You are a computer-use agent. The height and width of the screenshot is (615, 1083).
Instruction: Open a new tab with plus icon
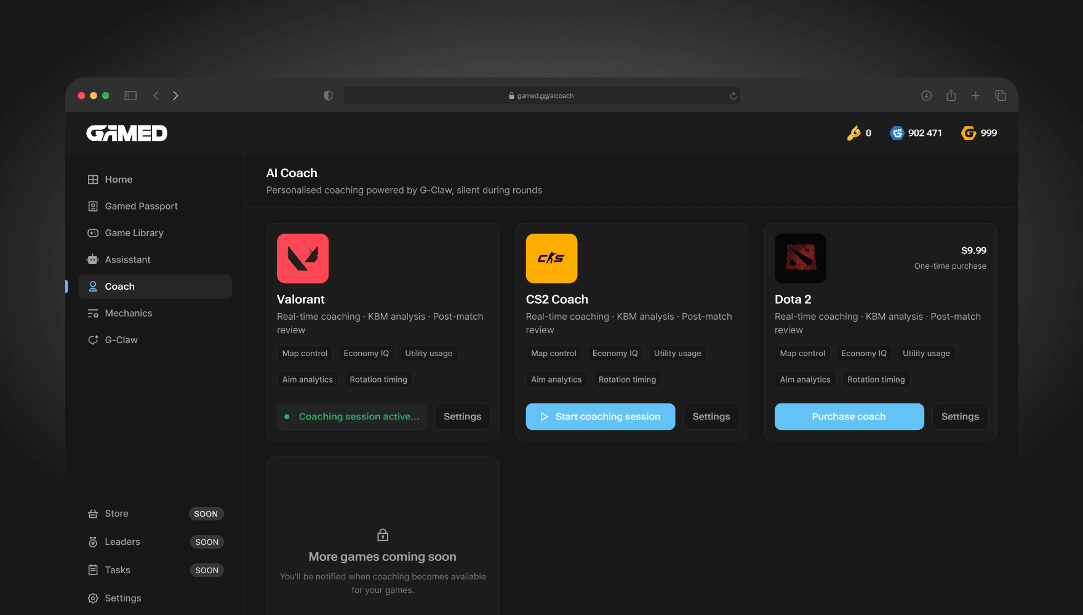click(x=976, y=96)
